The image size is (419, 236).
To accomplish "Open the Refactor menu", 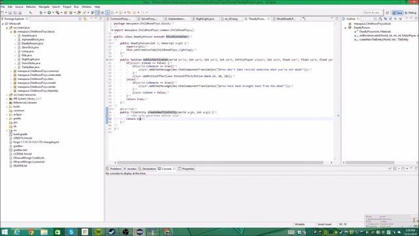I will point(31,7).
